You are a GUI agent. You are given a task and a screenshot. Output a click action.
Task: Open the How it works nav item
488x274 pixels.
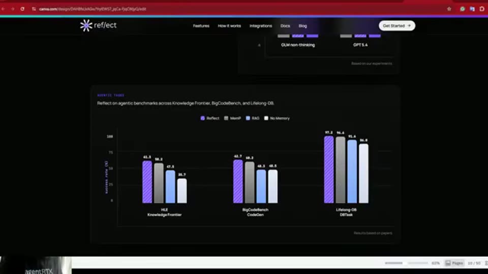pos(229,26)
